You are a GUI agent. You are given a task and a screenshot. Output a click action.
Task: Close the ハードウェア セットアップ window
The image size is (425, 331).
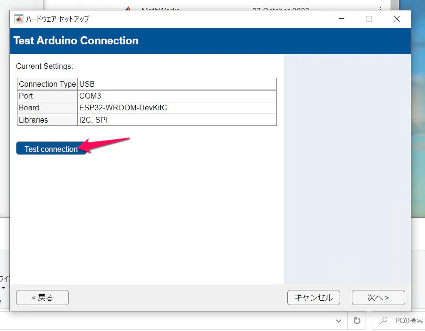397,19
